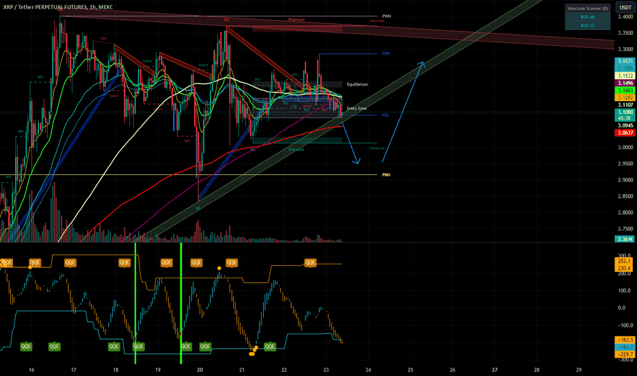Click the 2.7500 price axis label
The width and height of the screenshot is (637, 376).
(x=625, y=229)
